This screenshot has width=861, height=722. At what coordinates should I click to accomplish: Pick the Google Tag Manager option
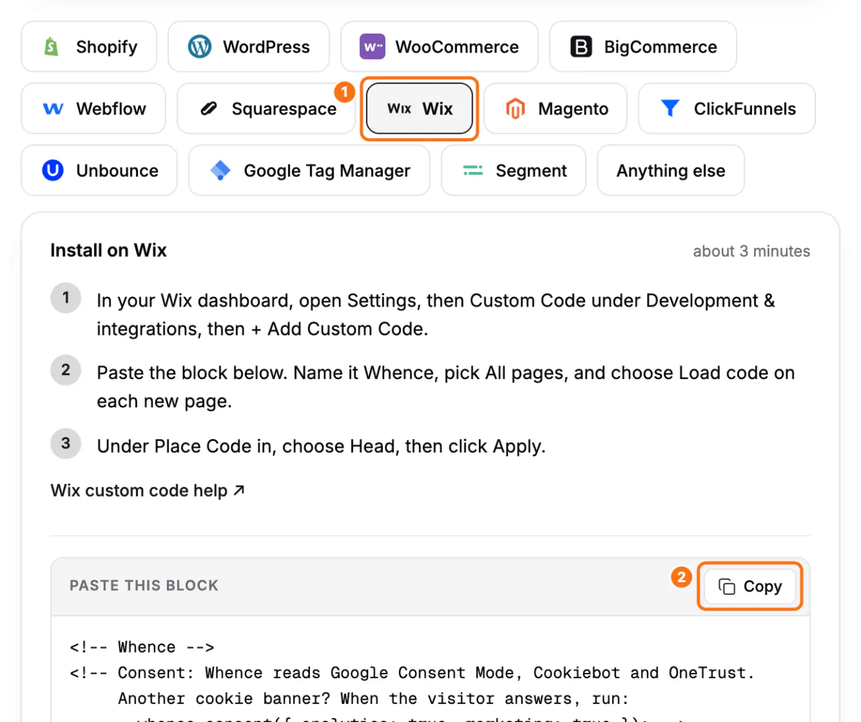coord(309,170)
